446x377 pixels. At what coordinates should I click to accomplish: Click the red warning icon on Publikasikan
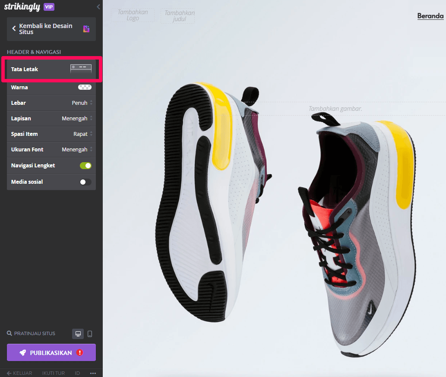80,352
